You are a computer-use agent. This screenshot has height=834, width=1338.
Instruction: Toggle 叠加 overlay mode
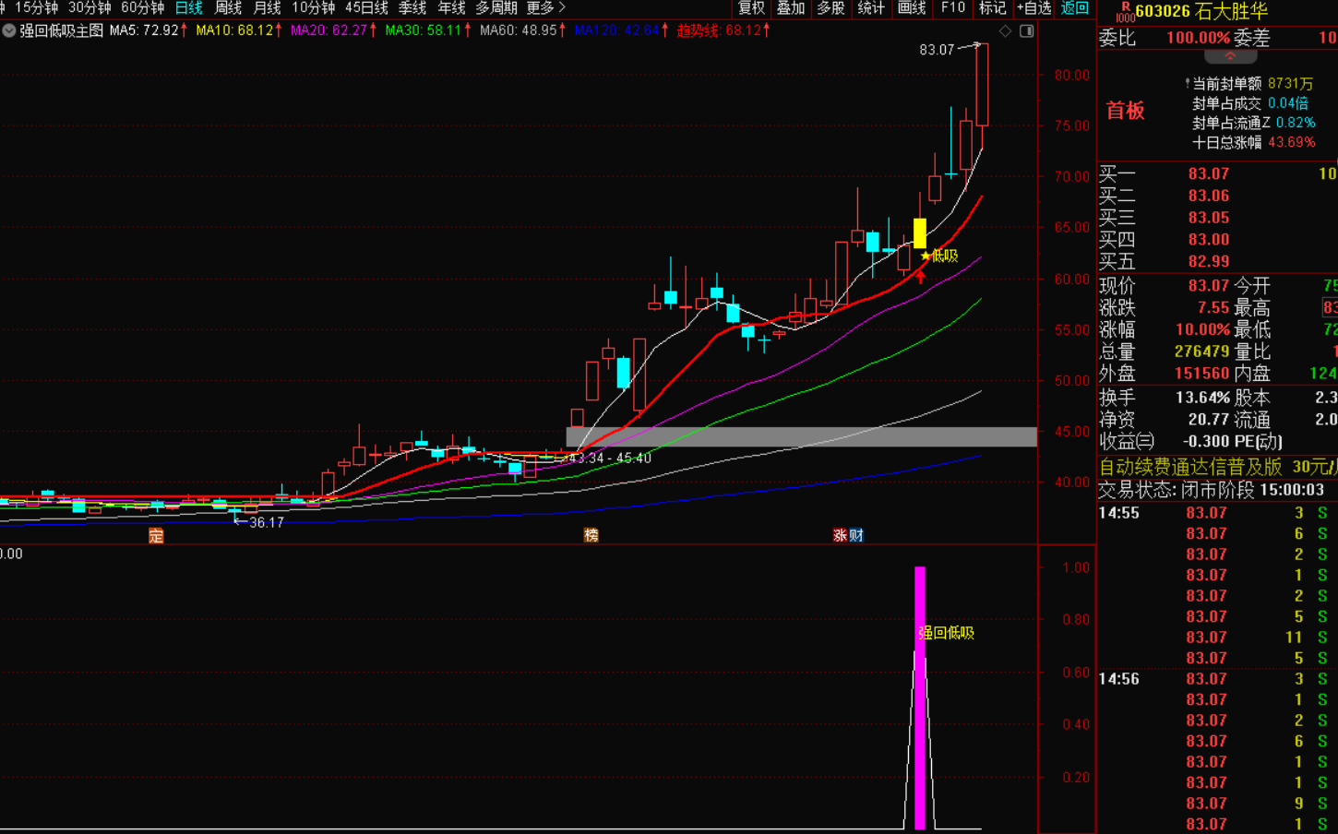click(791, 8)
